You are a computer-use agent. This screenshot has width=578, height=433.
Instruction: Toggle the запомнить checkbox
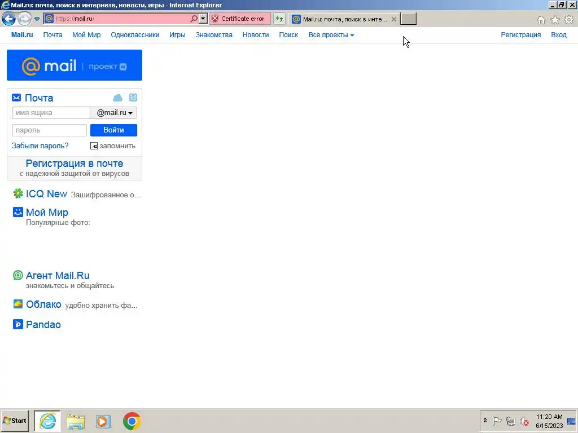[x=94, y=146]
